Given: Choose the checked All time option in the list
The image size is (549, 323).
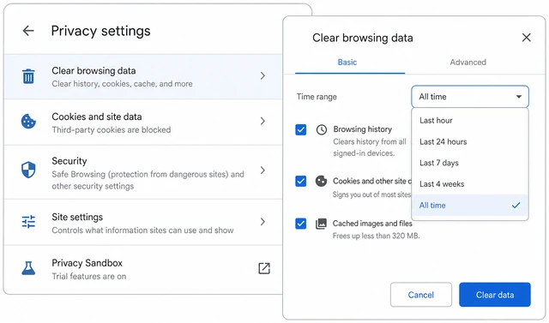Looking at the screenshot, I should 470,206.
